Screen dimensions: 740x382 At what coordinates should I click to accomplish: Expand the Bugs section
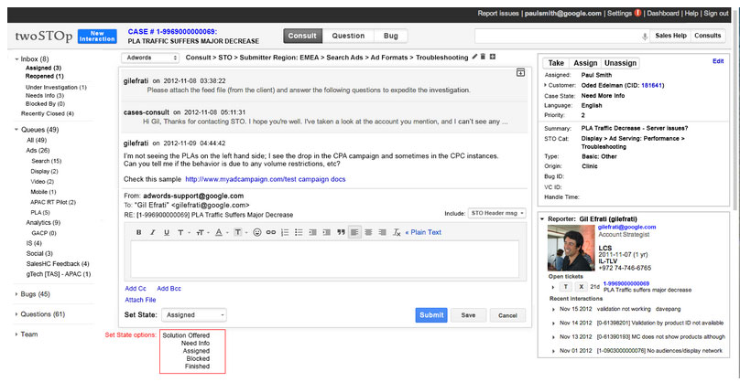16,294
